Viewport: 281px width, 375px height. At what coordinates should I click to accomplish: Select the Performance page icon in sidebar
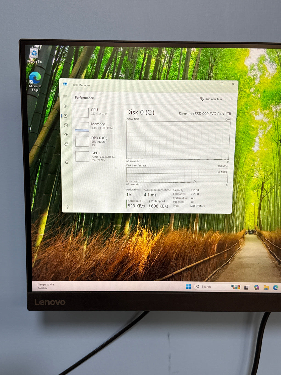(x=66, y=116)
